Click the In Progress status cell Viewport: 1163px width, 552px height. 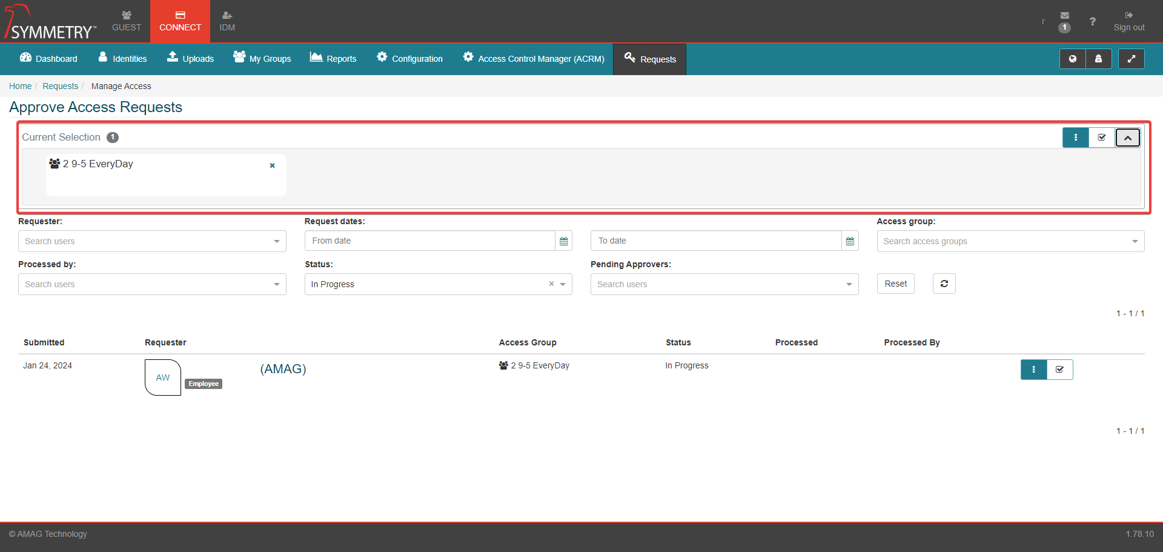click(687, 365)
